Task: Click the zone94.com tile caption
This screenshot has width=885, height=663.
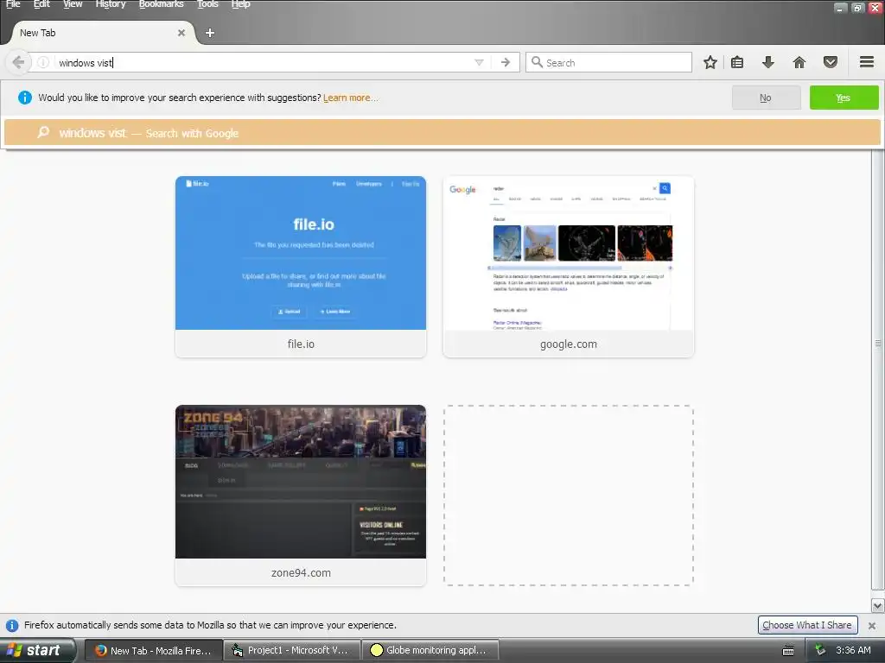Action: click(x=301, y=573)
